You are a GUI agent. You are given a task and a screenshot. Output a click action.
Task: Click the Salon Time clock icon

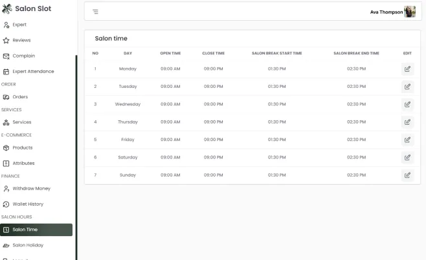pyautogui.click(x=6, y=230)
